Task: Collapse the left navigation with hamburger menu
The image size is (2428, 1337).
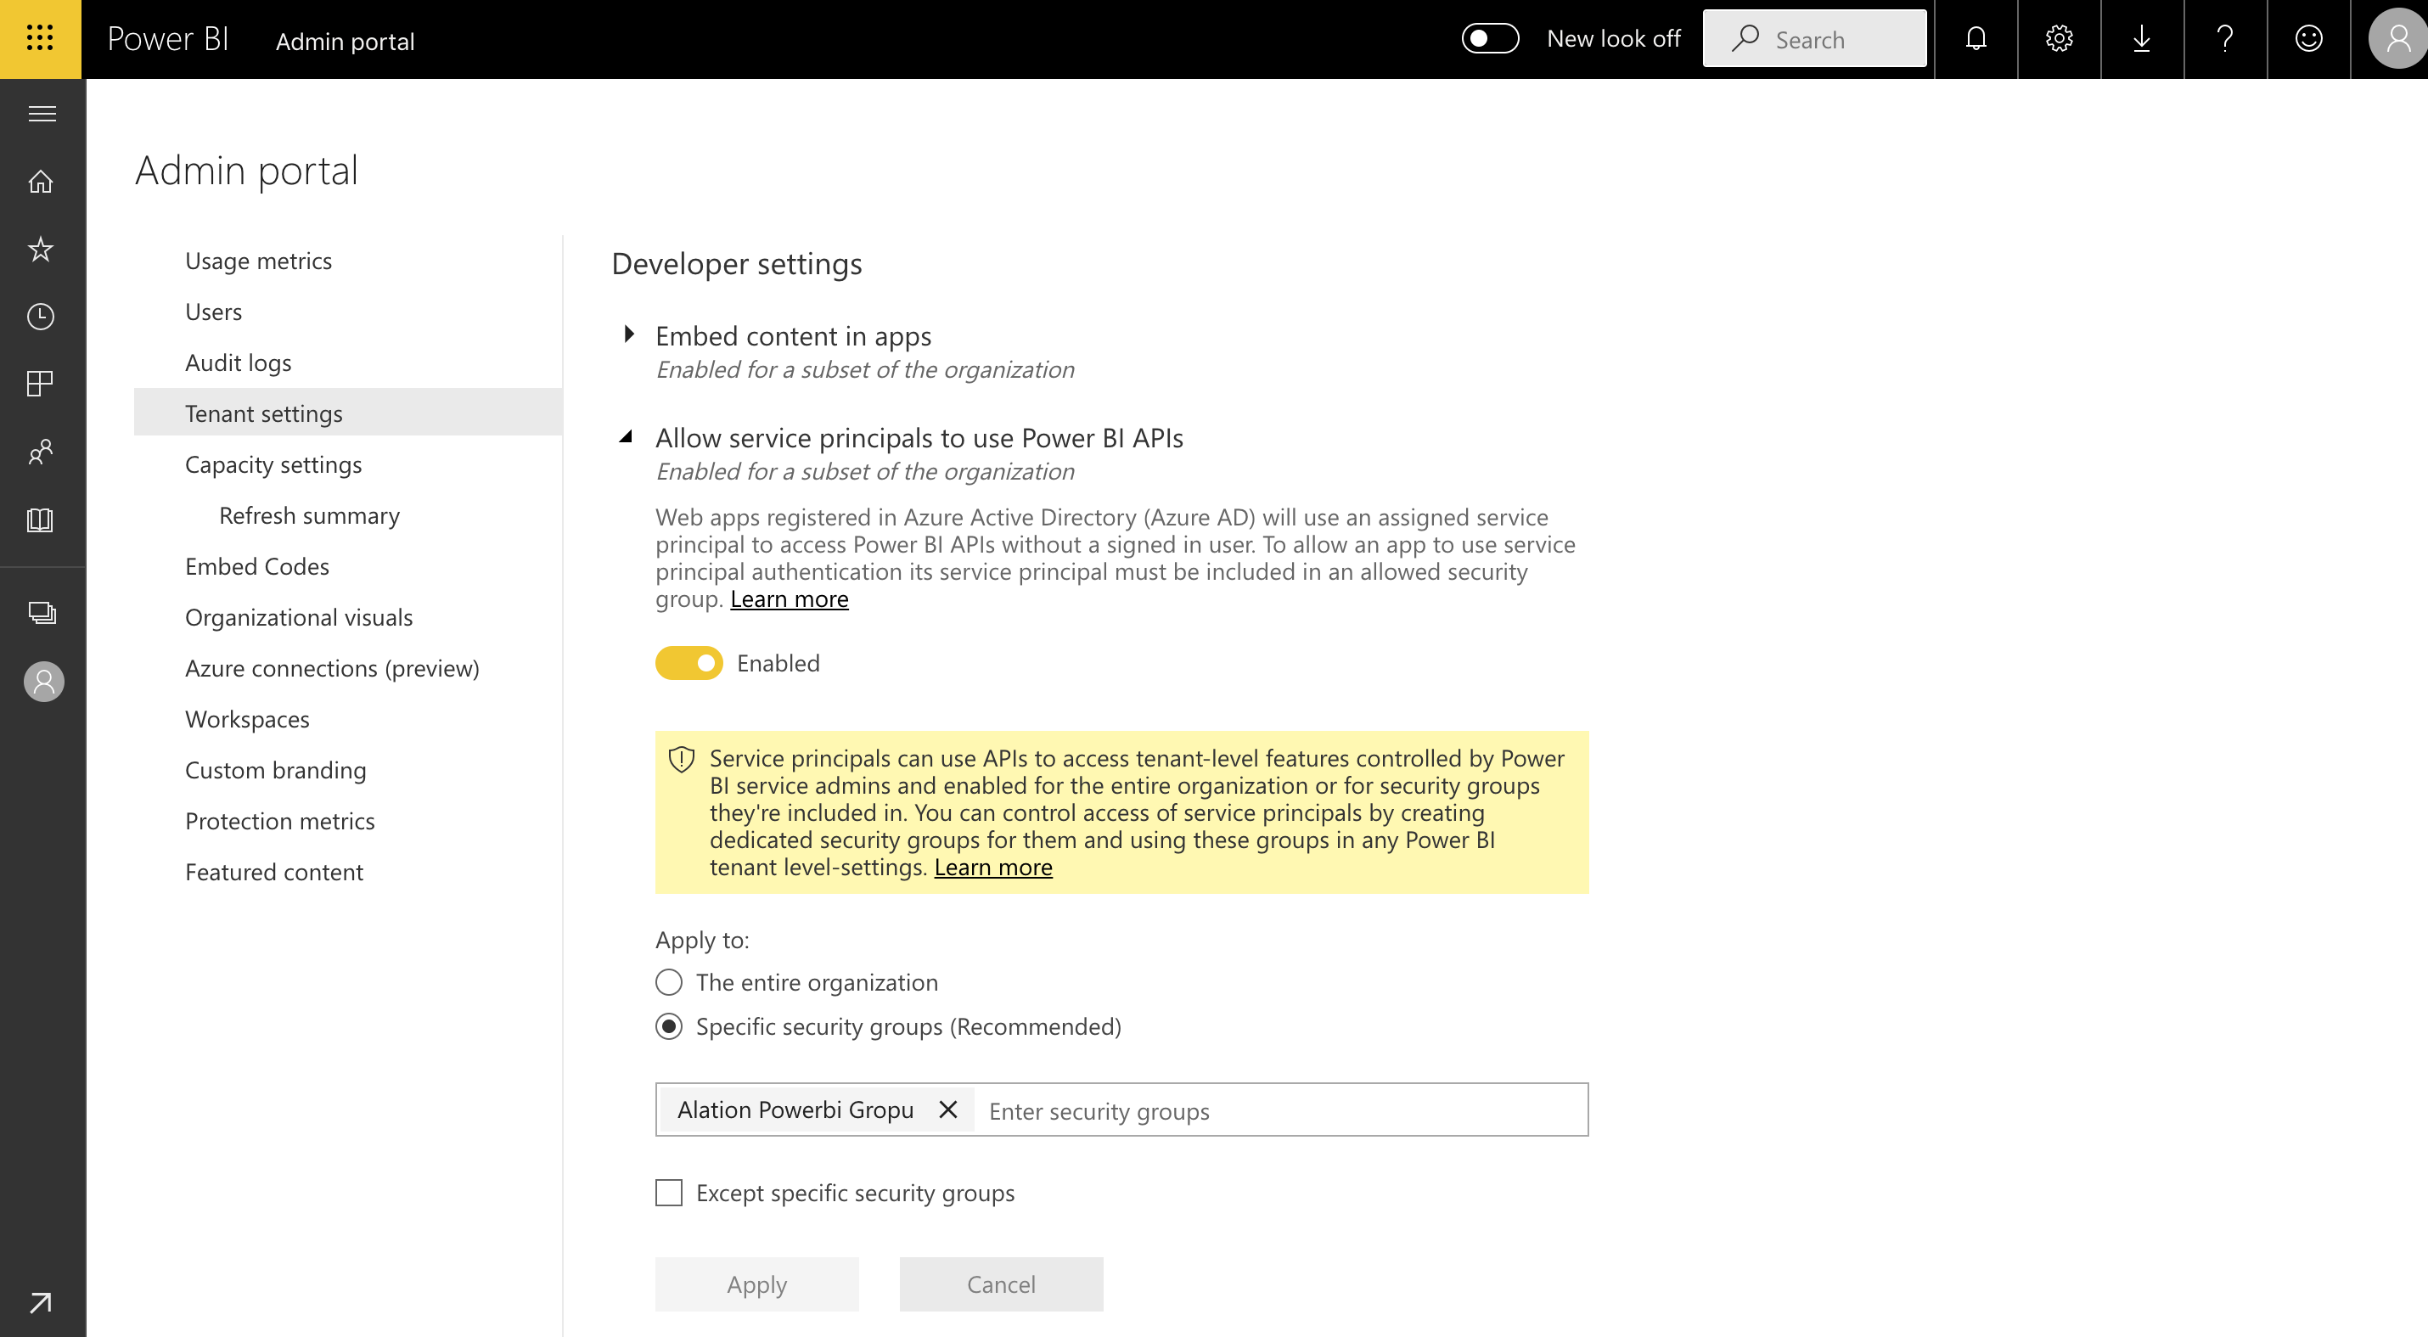Action: point(42,113)
